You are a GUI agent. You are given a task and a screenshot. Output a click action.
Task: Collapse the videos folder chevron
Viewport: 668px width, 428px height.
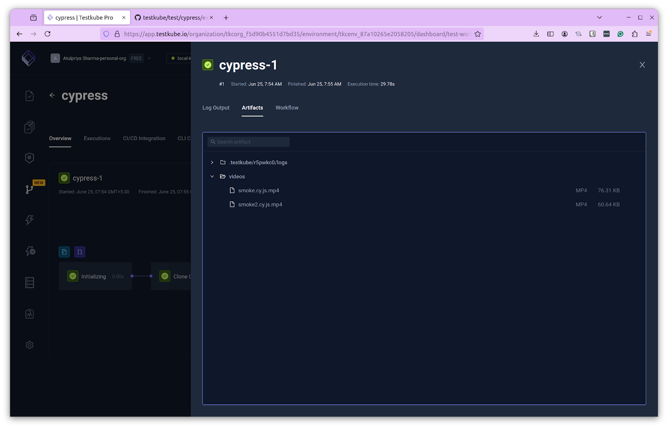coord(212,176)
